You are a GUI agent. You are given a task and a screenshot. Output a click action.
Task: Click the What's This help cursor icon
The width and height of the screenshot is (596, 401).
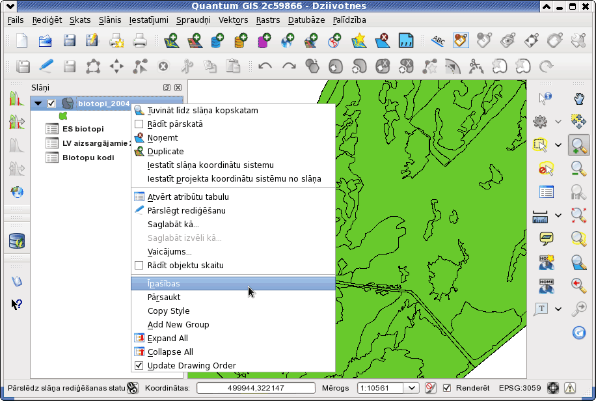[x=17, y=304]
